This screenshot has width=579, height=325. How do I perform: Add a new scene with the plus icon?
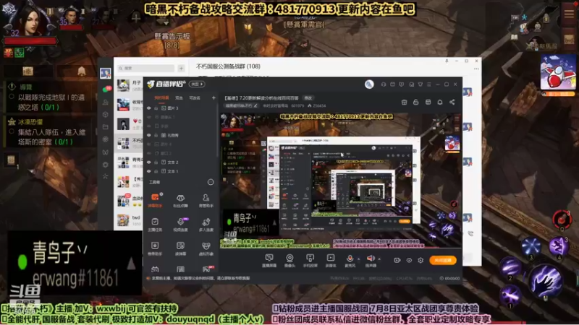coord(214,97)
